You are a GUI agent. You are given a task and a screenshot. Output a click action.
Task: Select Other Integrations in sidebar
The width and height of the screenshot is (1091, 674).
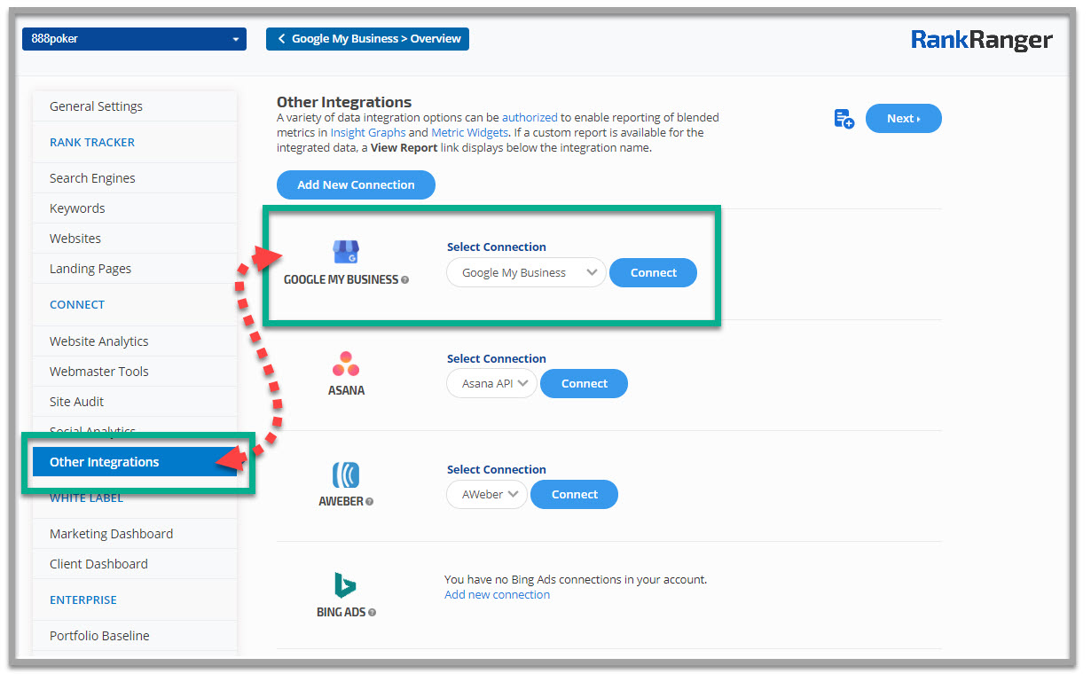135,462
